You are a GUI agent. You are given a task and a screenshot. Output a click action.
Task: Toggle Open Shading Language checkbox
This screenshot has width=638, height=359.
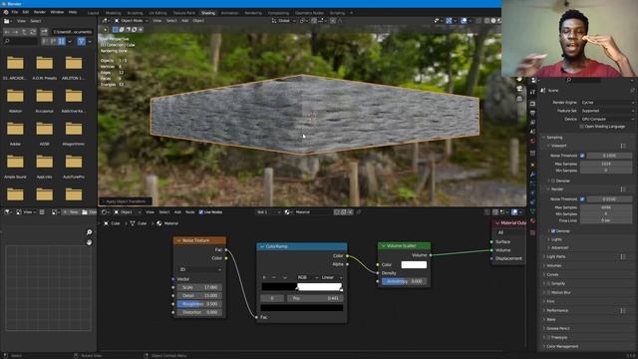(x=582, y=127)
